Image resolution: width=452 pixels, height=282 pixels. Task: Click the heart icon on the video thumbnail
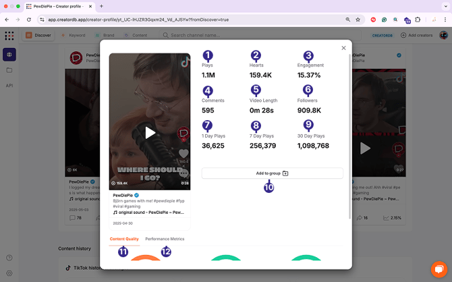tap(183, 154)
